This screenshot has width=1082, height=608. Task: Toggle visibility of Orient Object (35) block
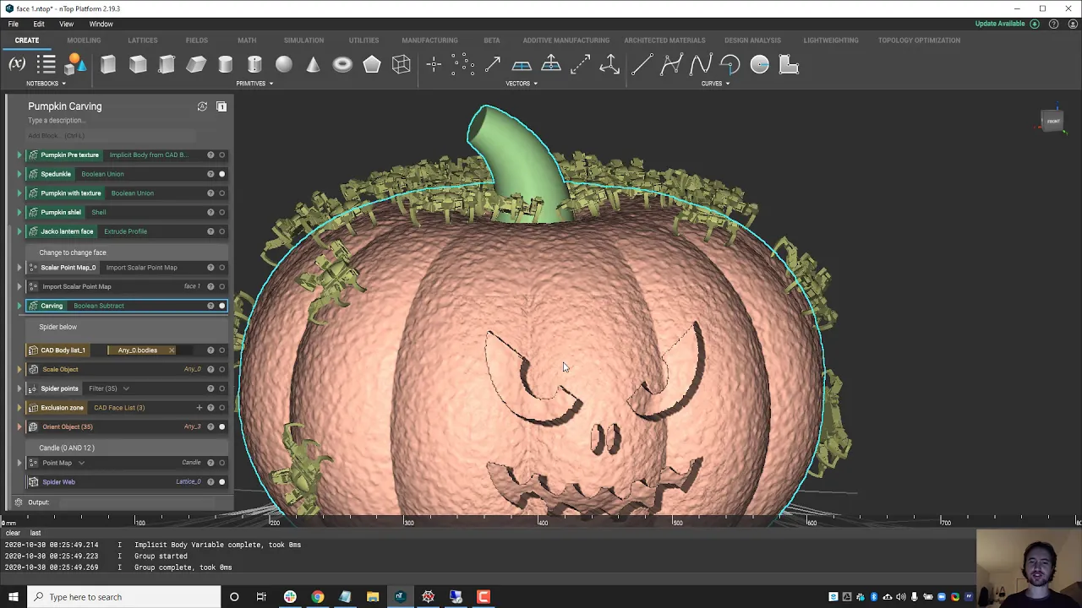(x=222, y=426)
